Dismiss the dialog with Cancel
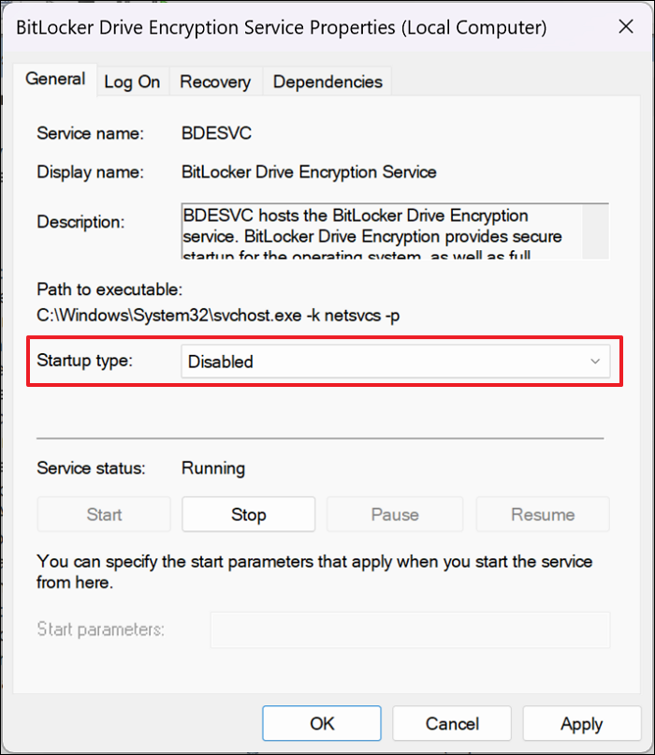Viewport: 655px width, 755px height. (x=451, y=723)
